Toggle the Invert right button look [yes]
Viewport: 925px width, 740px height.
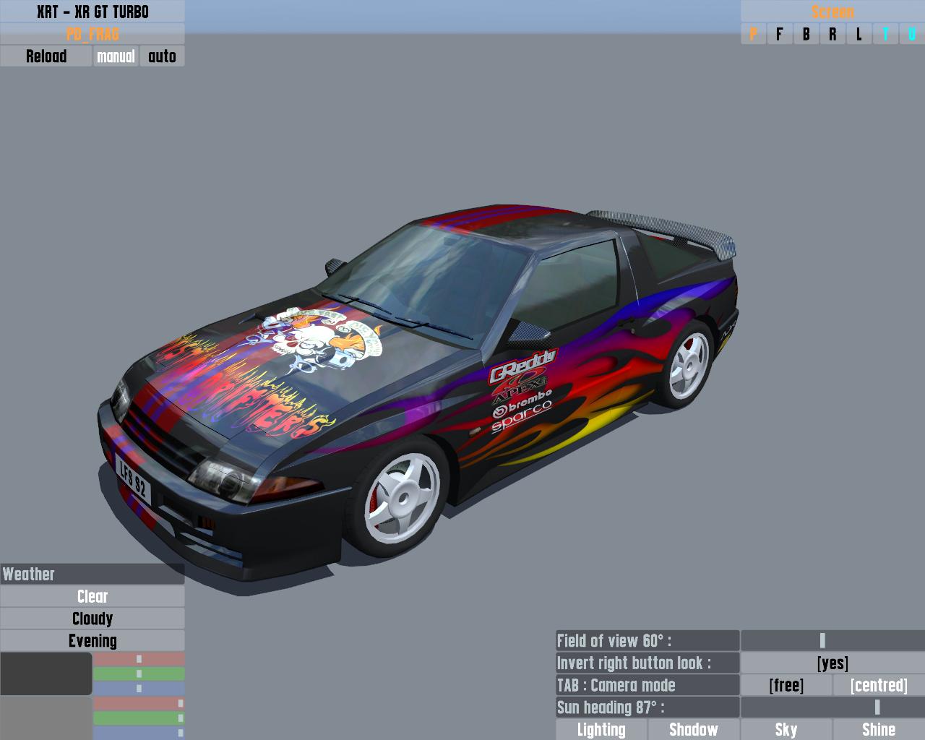click(832, 663)
